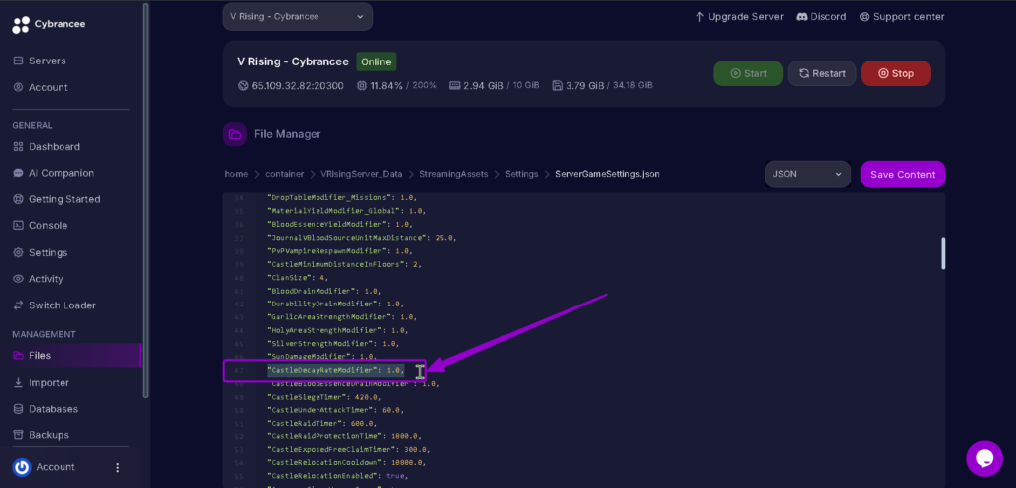Navigate to container in breadcrumb
The width and height of the screenshot is (1016, 488).
(284, 174)
